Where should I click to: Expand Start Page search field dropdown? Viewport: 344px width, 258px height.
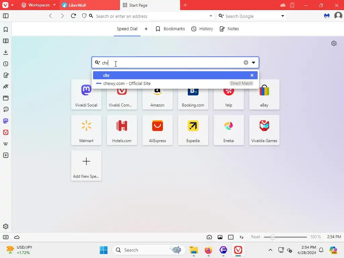(253, 62)
